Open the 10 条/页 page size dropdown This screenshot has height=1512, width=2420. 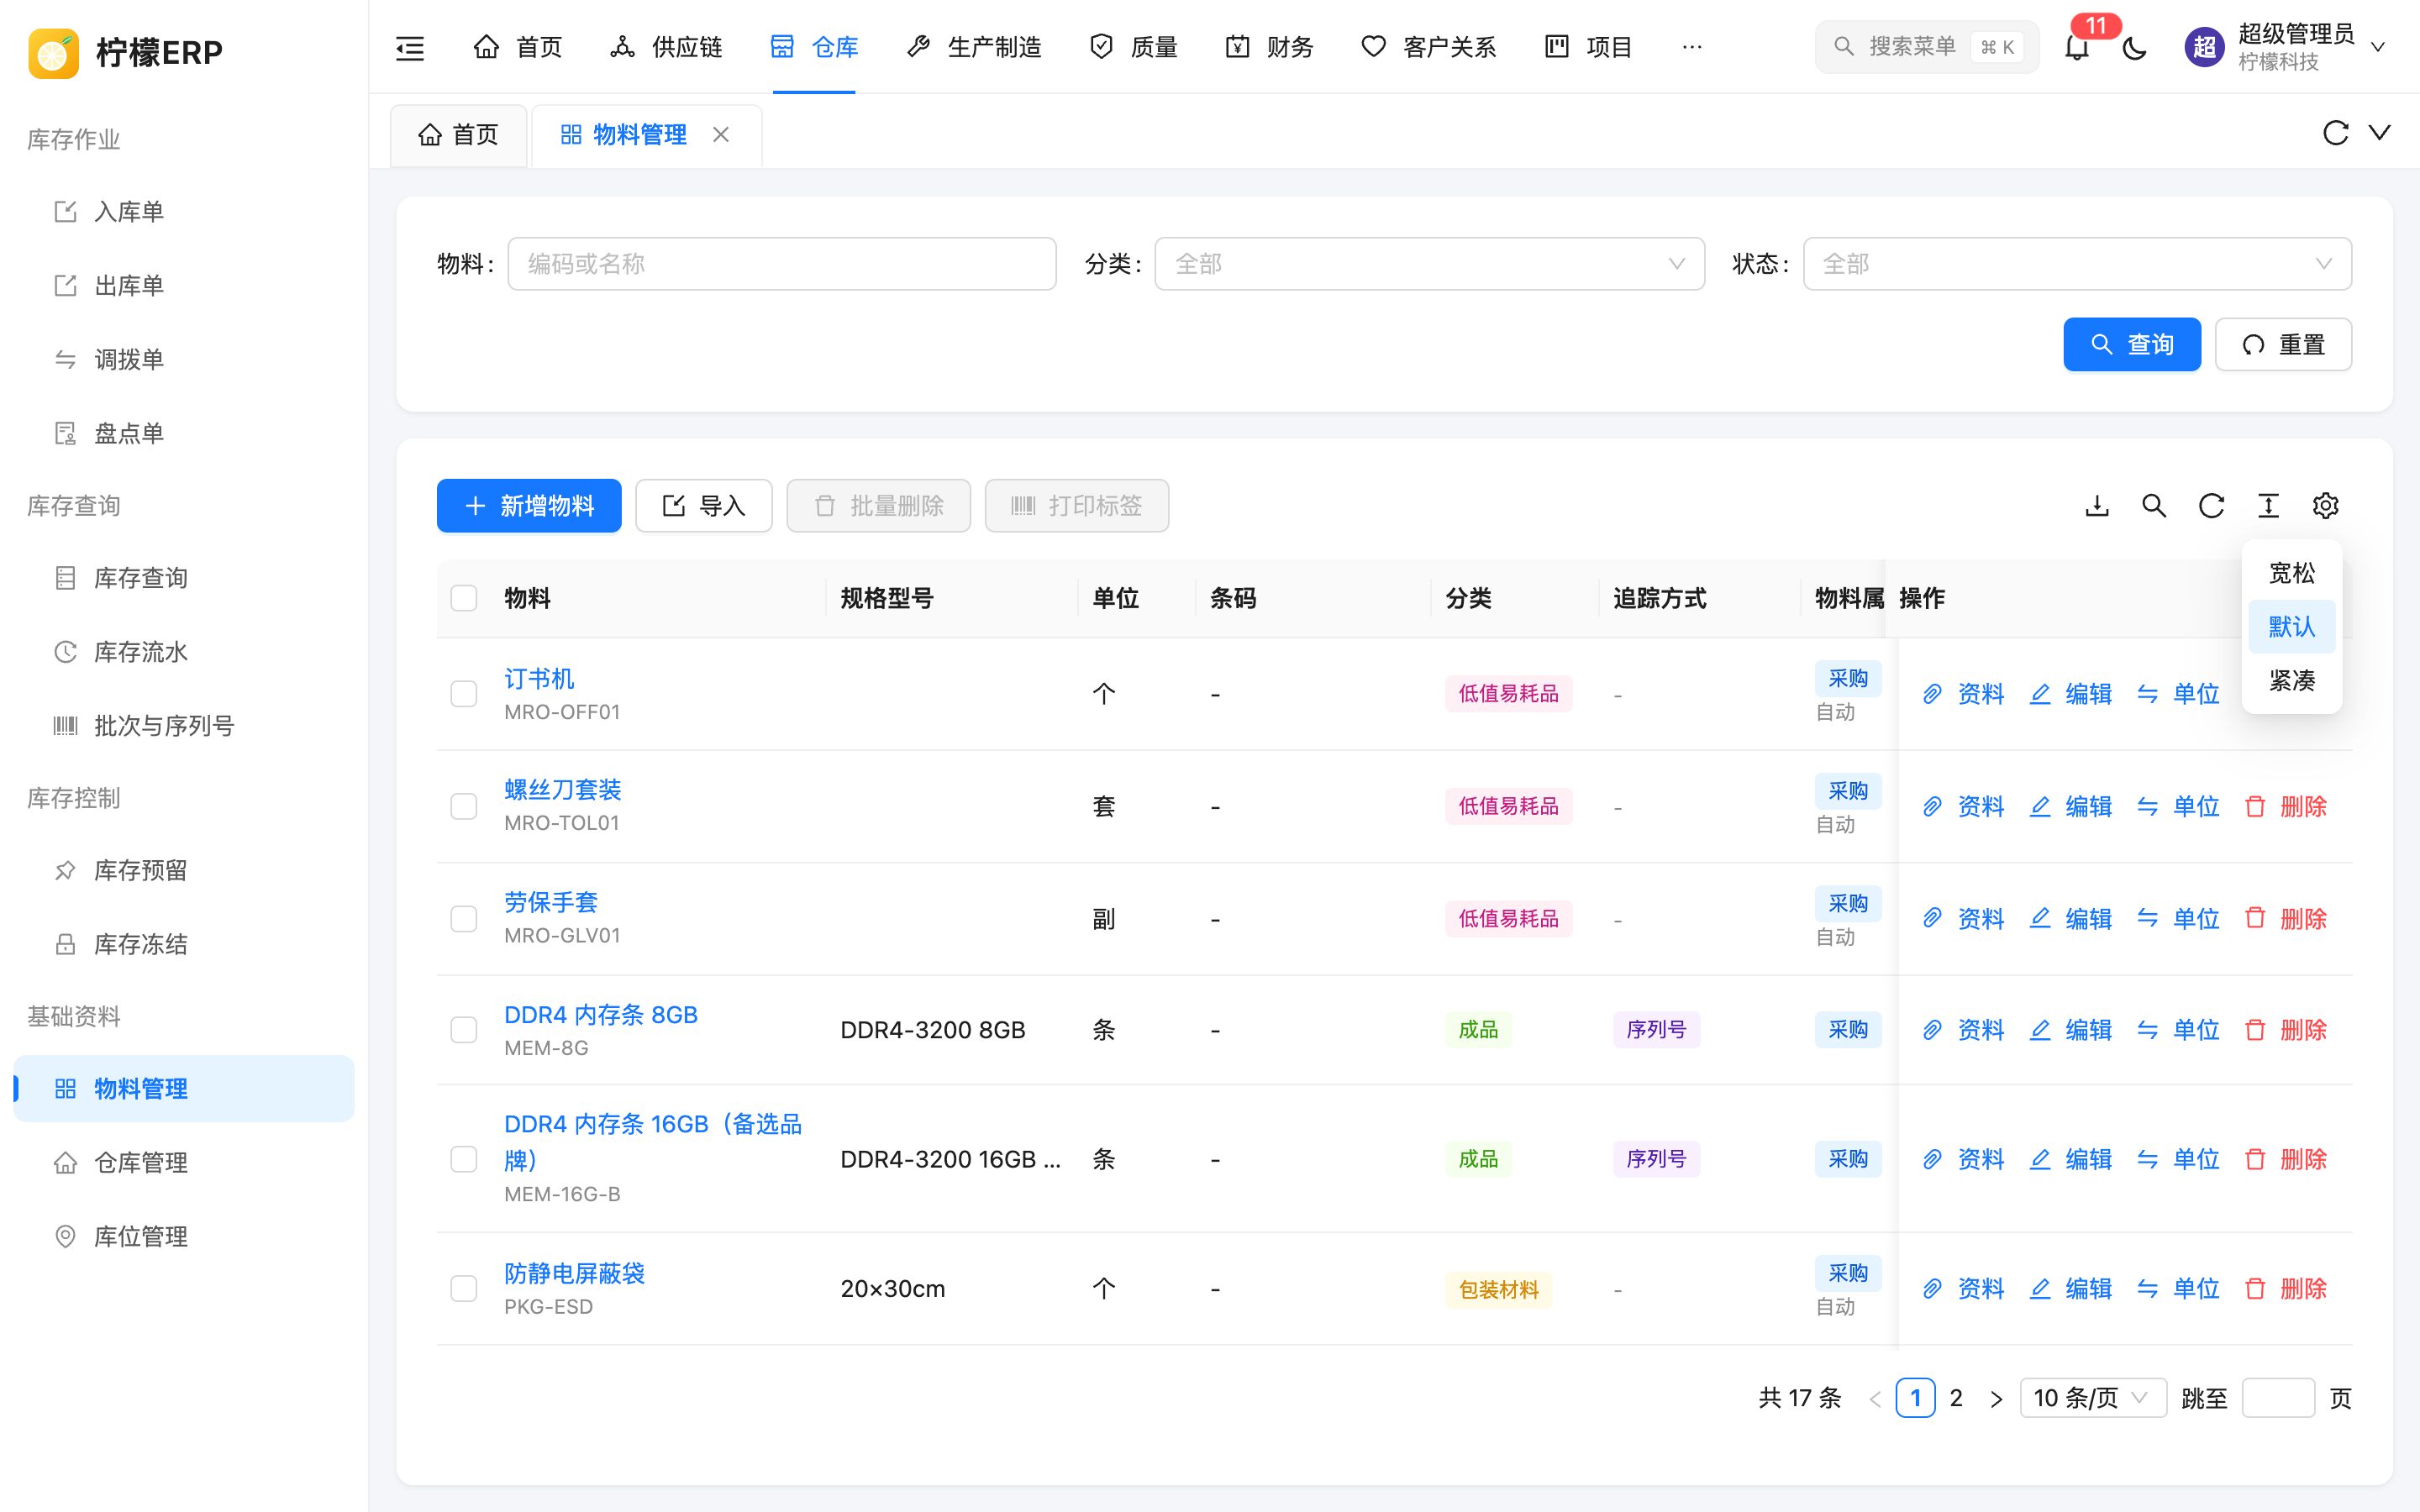(x=2093, y=1398)
